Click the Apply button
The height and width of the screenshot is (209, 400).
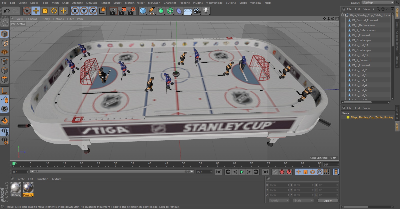pos(328,201)
